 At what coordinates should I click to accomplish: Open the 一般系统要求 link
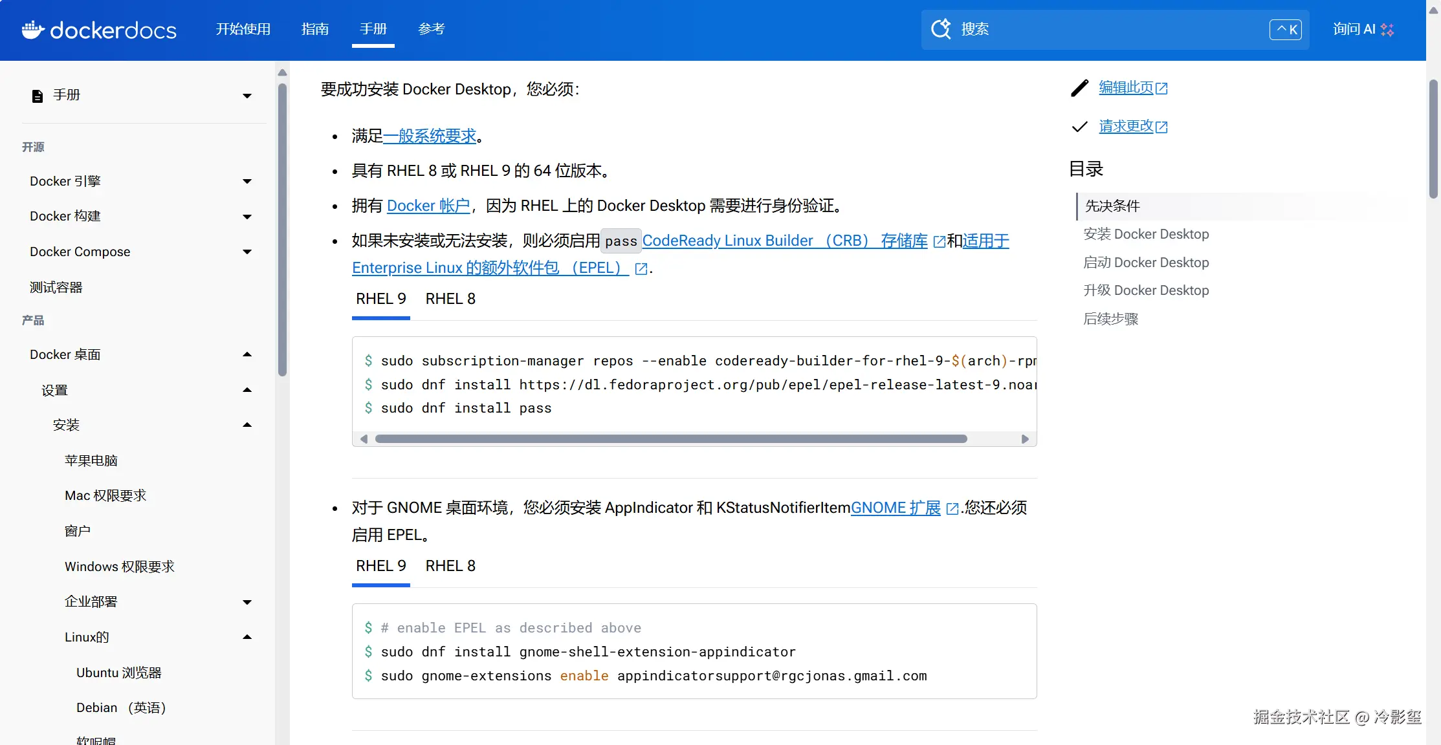(x=430, y=136)
